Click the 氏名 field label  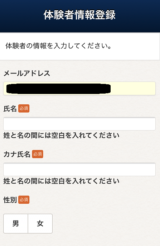click(10, 109)
